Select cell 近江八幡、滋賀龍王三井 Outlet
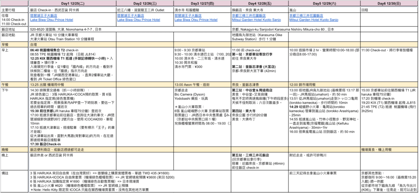This screenshot has height=193, width=419. (145, 10)
